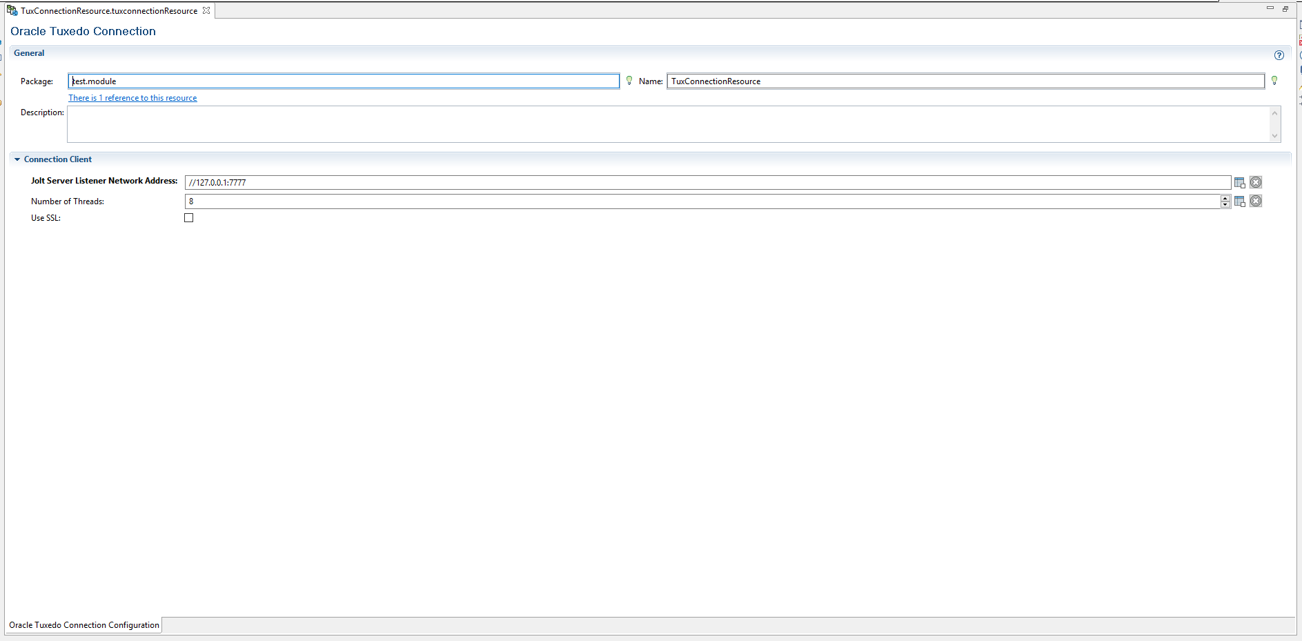Edit the Jolt Server Listener Network Address field
1302x641 pixels.
click(708, 182)
